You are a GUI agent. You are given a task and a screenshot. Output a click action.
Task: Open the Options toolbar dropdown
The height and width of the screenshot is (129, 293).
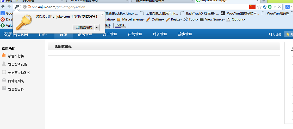(x=236, y=19)
